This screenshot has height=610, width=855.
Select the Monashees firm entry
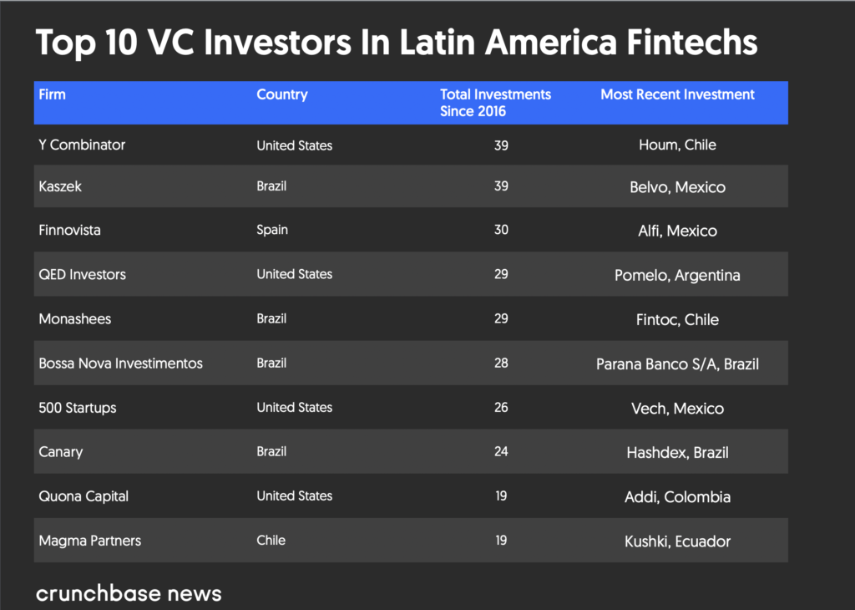tap(74, 318)
